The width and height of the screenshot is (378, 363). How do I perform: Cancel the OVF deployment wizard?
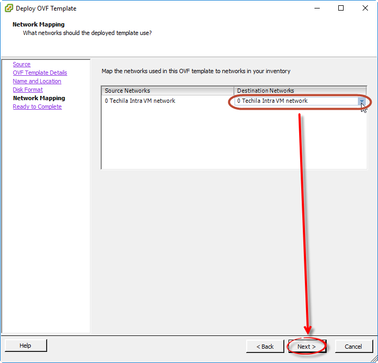click(353, 347)
